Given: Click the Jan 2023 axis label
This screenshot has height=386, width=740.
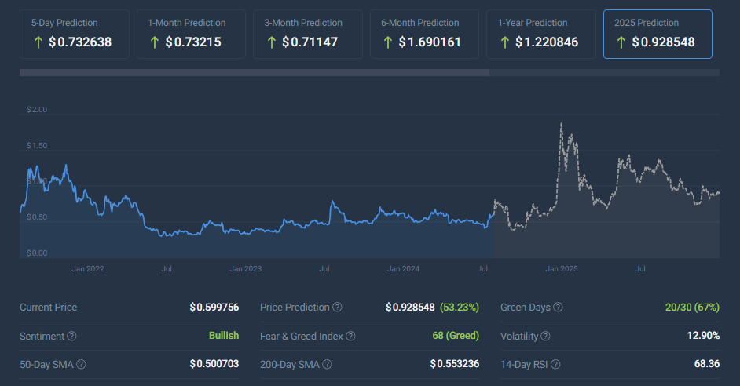Looking at the screenshot, I should coord(245,268).
